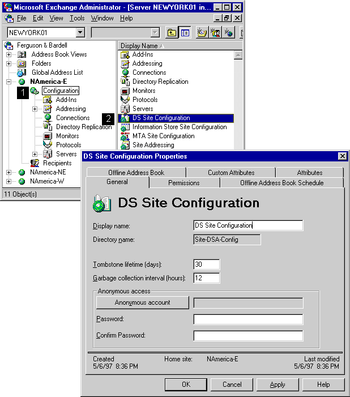Click the Directory Replication icon in right list
Image resolution: width=350 pixels, height=397 pixels.
[x=125, y=82]
